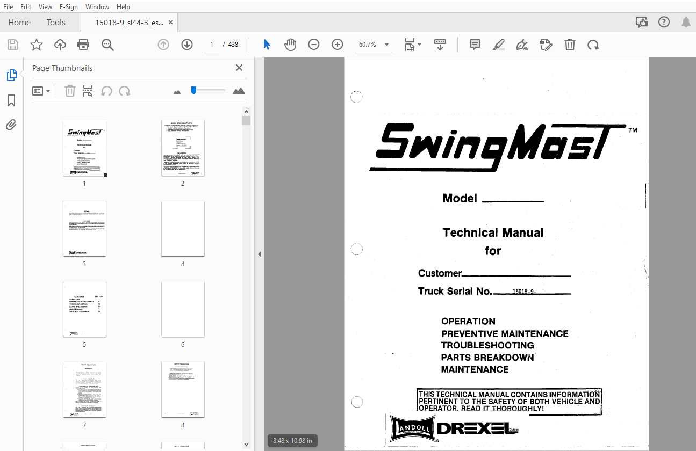The height and width of the screenshot is (451, 696).
Task: Select the page 6 thumbnail
Action: click(x=183, y=309)
